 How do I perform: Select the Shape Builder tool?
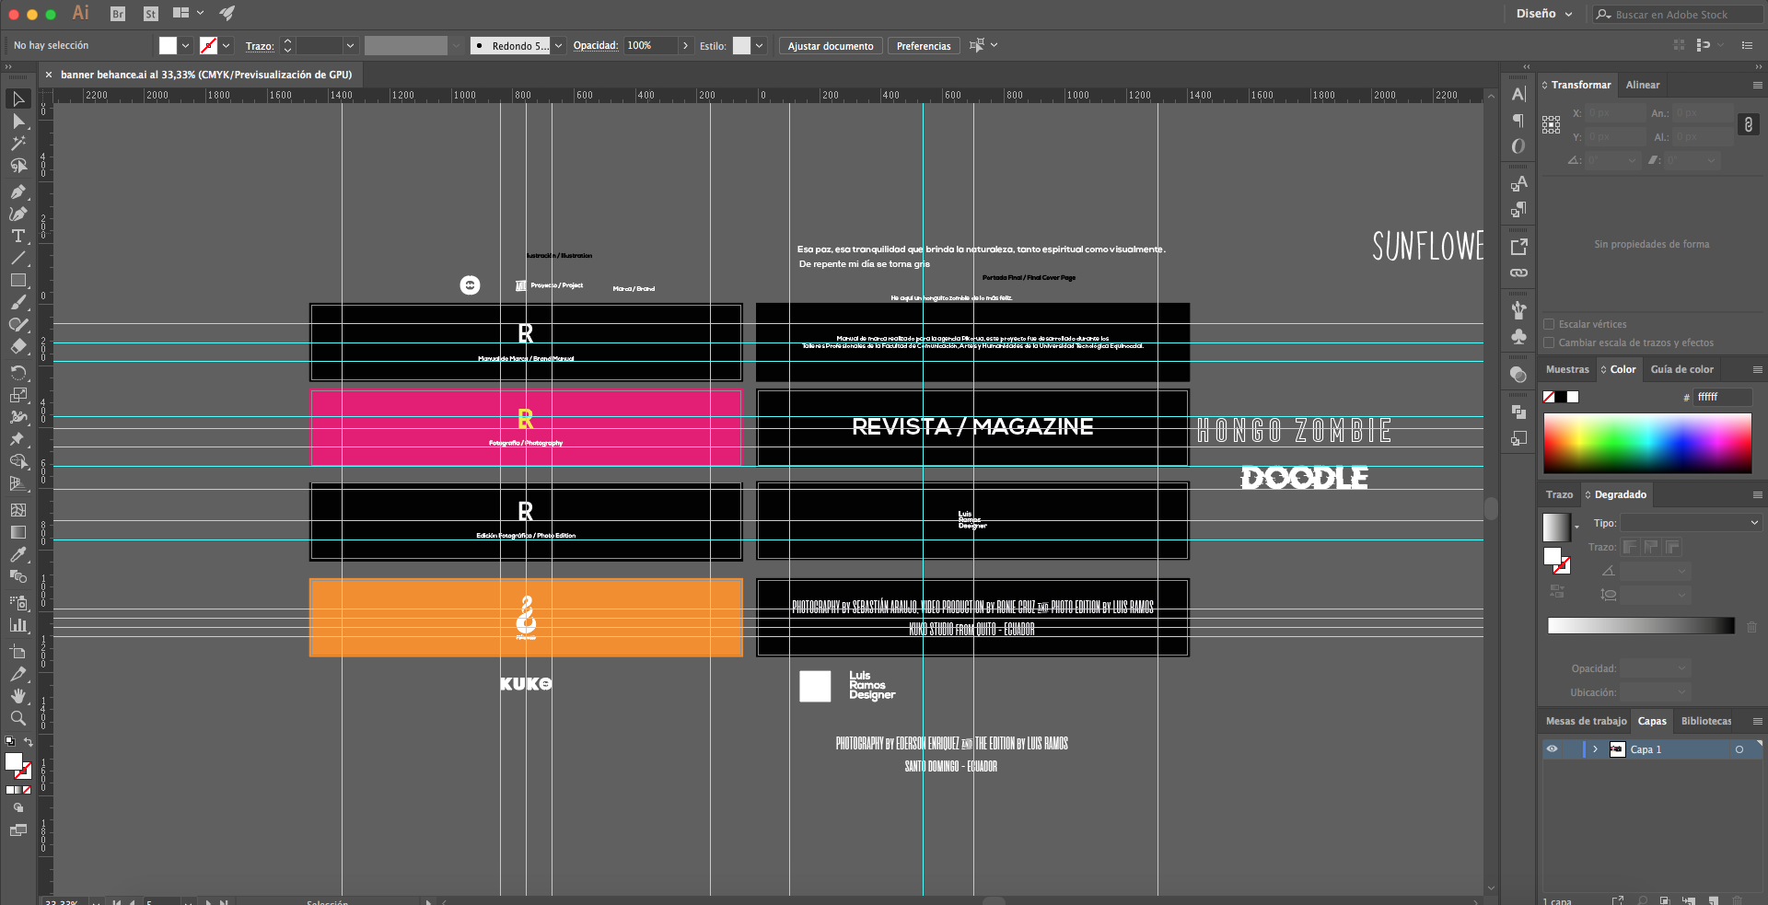point(17,461)
